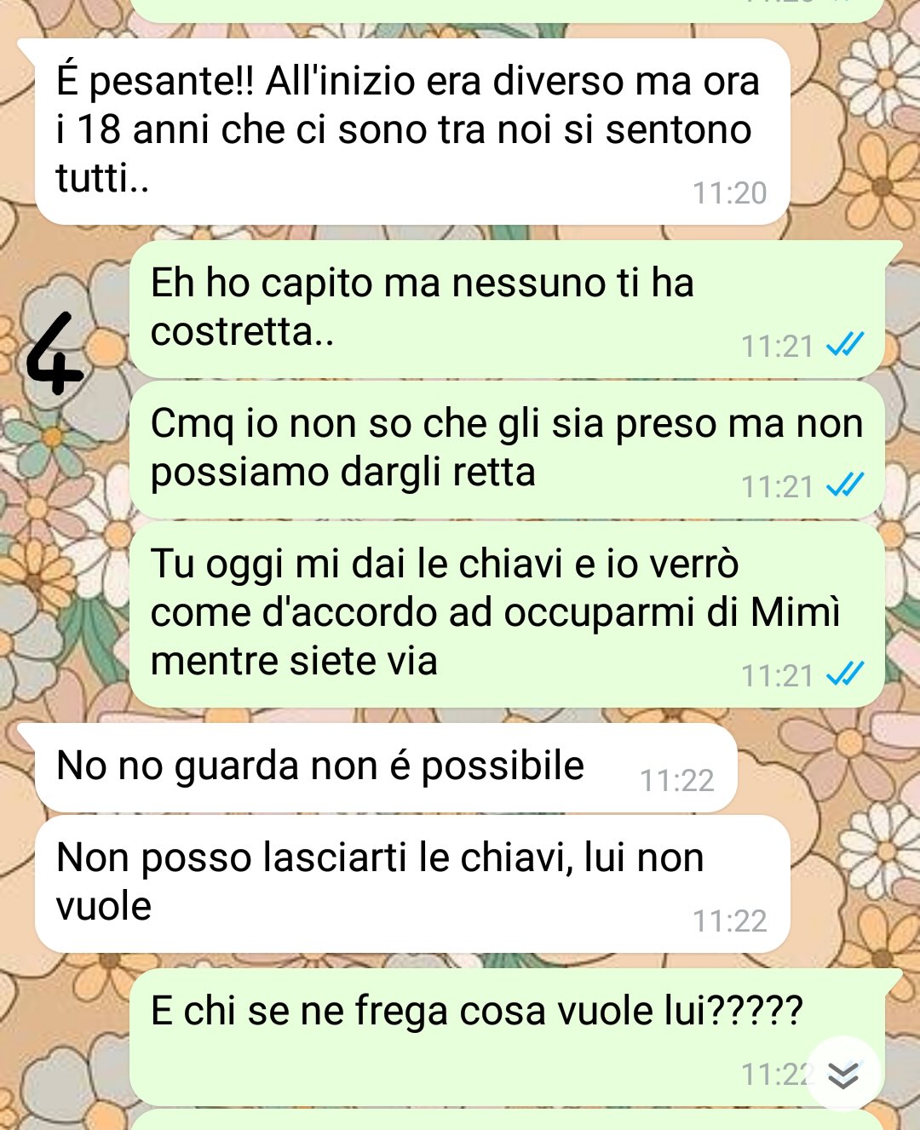Image resolution: width=920 pixels, height=1130 pixels.
Task: Tap partially visible green bubble at screen bottom
Action: (x=507, y=1120)
